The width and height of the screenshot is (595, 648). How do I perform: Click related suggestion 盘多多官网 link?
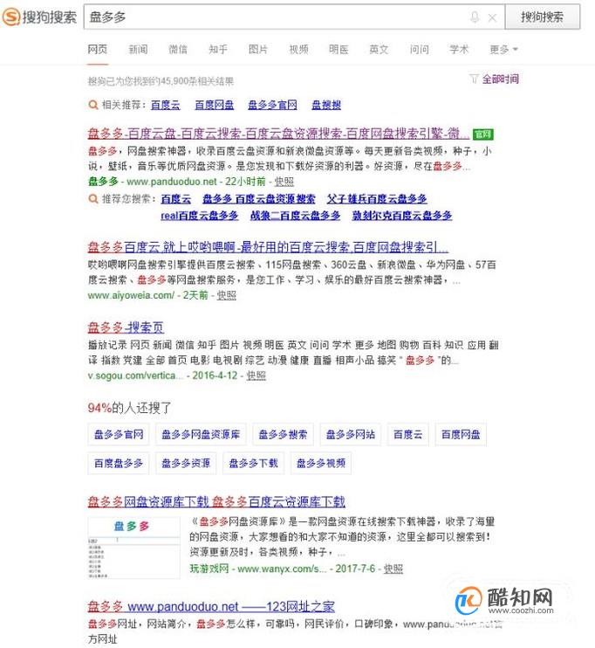point(272,105)
